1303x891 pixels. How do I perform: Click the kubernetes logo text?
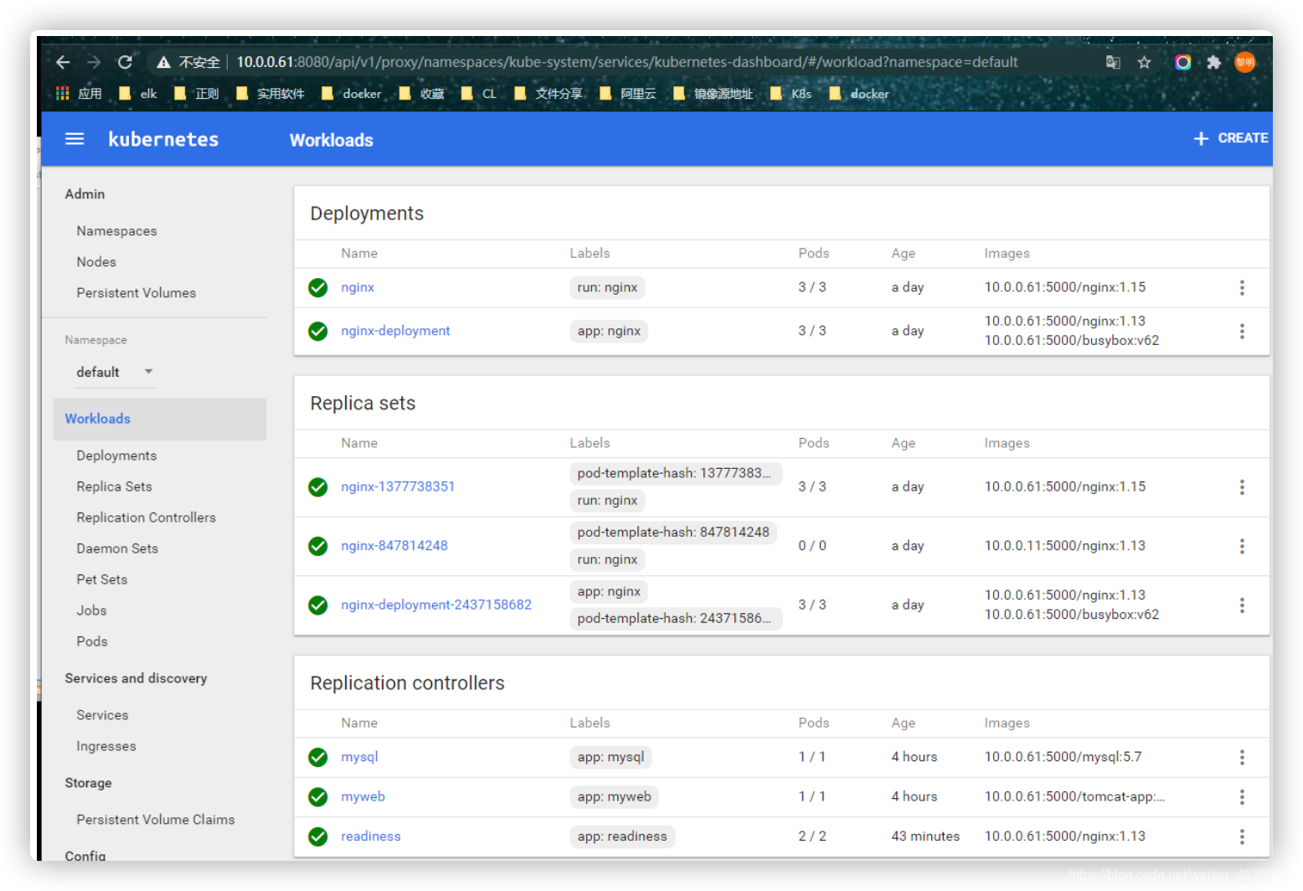point(163,139)
